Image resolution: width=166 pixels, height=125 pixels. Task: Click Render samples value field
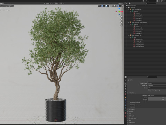(157, 98)
